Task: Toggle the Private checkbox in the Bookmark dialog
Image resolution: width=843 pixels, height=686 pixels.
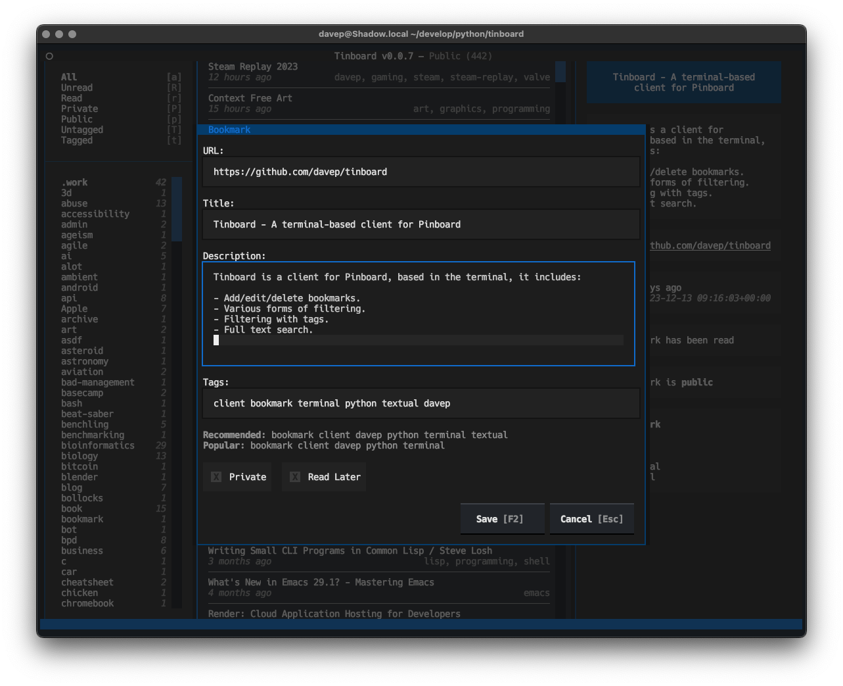Action: tap(238, 477)
